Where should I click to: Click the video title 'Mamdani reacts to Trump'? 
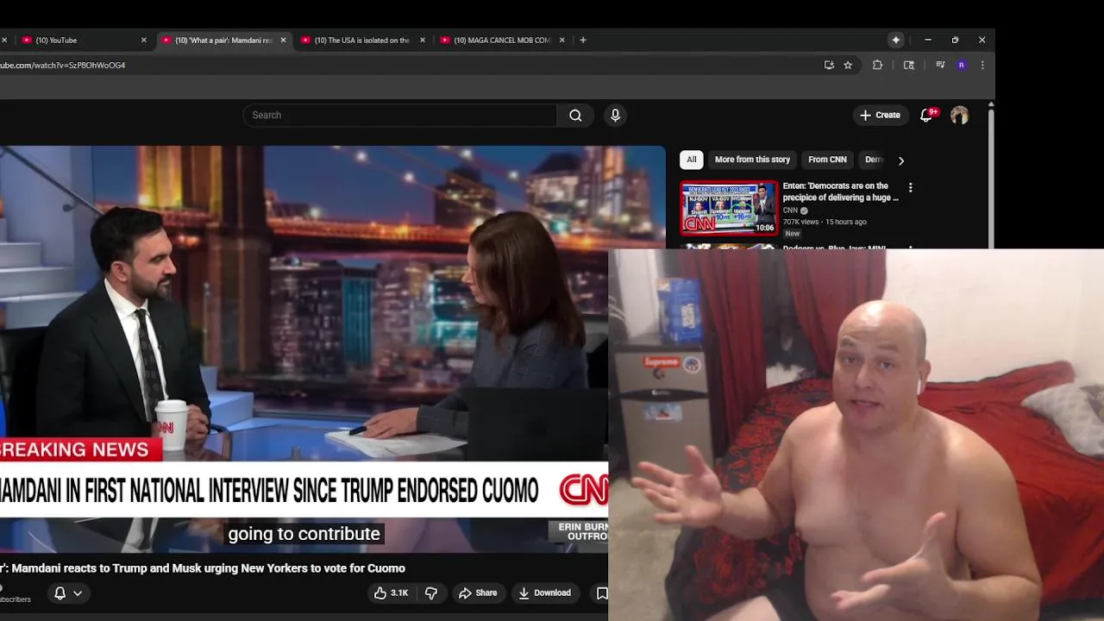coord(203,568)
